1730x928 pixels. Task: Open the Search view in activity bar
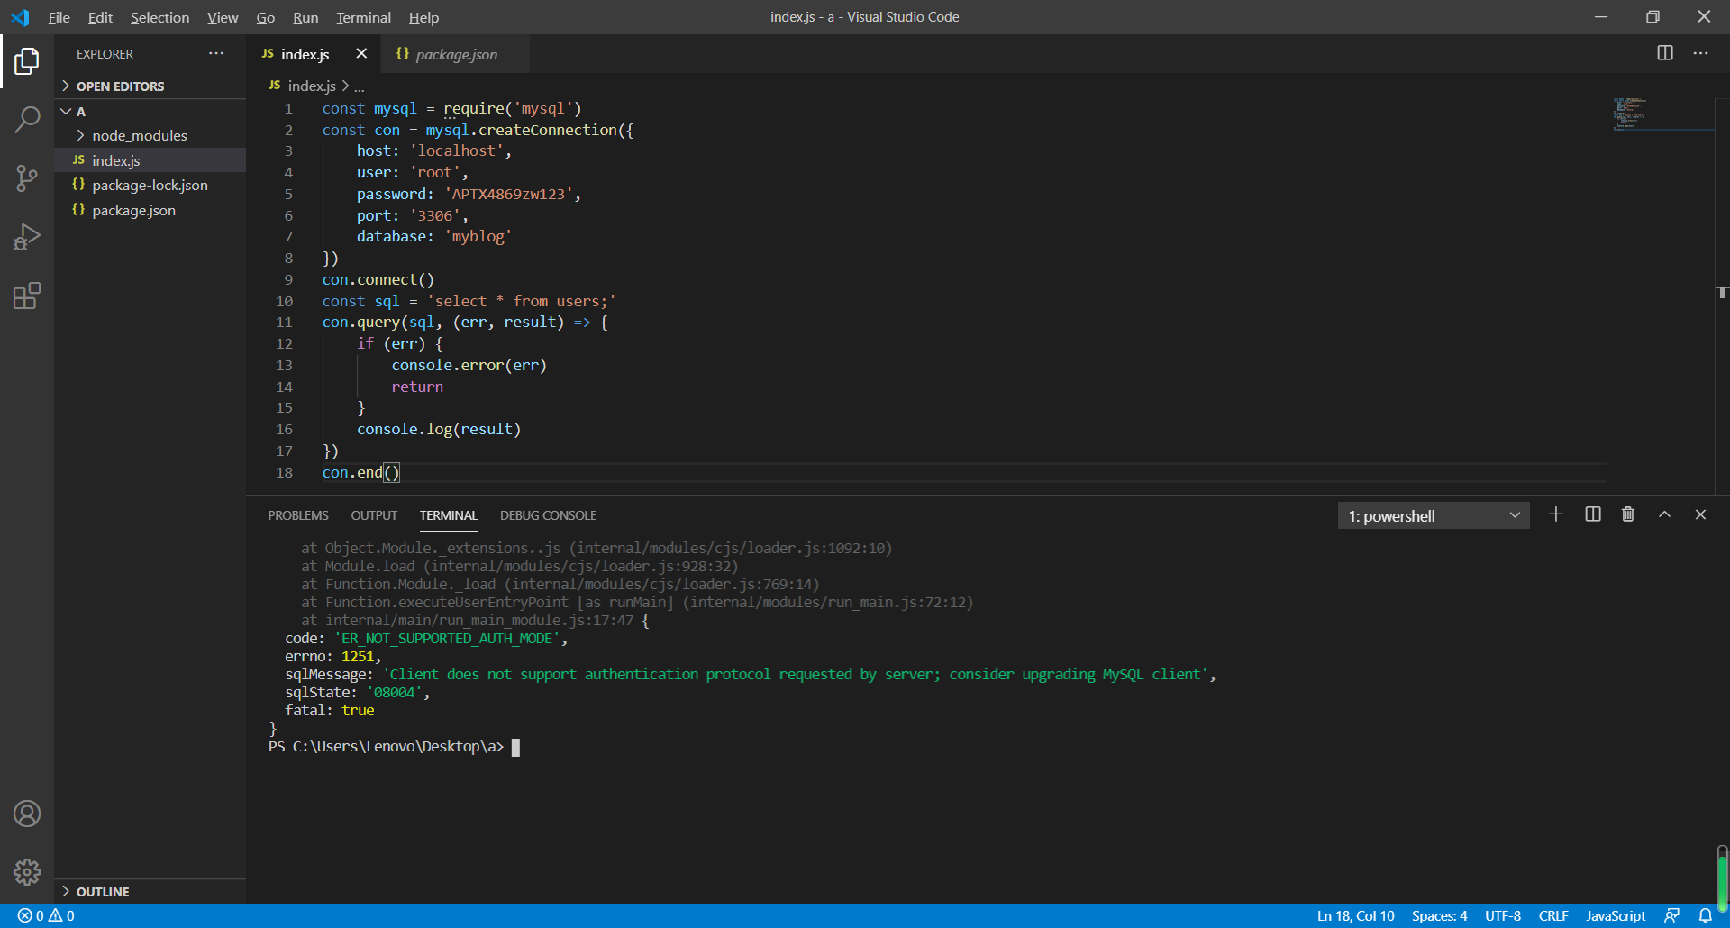click(x=27, y=120)
